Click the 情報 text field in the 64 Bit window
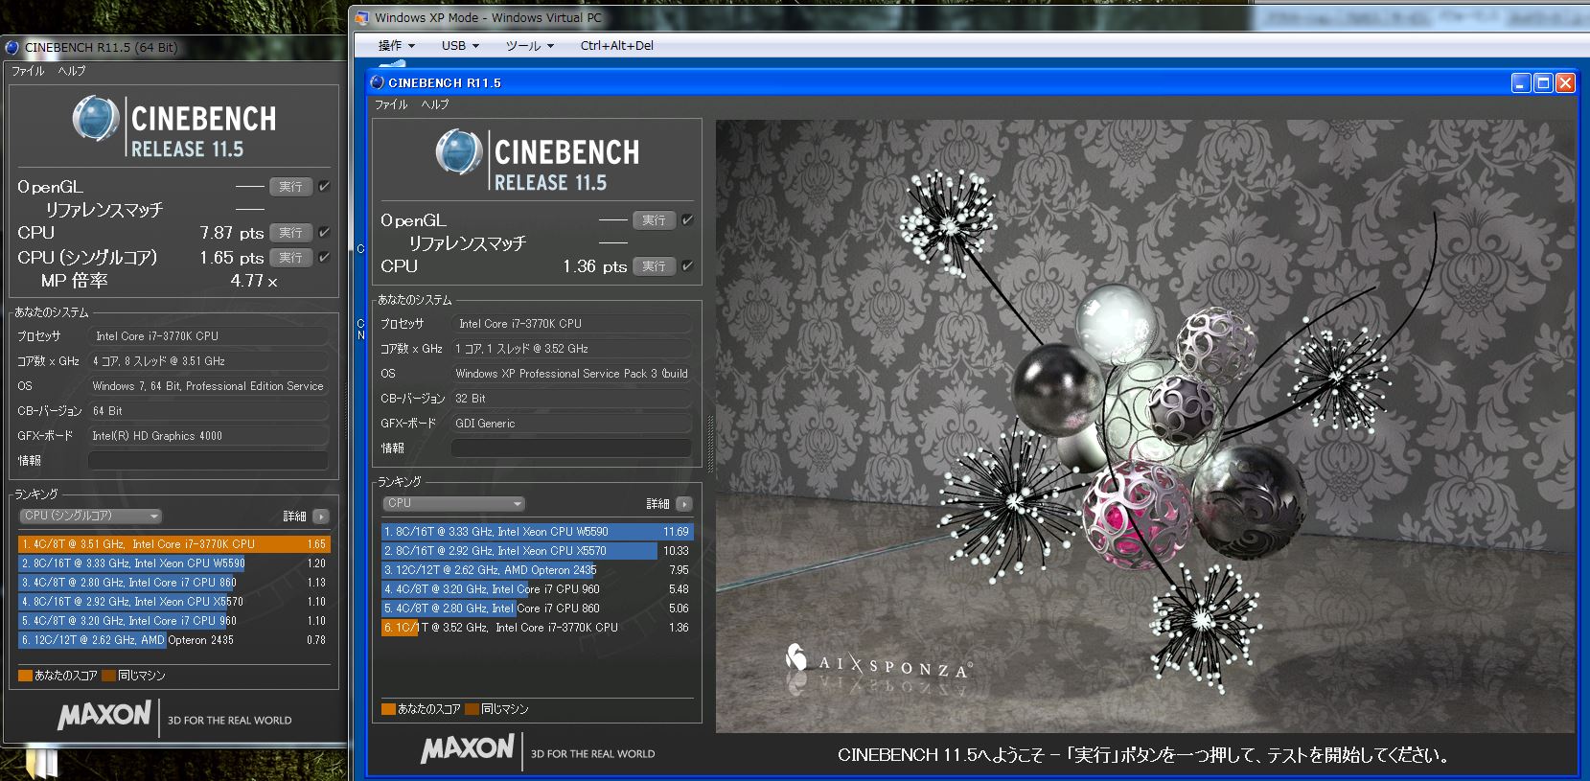 coord(208,461)
